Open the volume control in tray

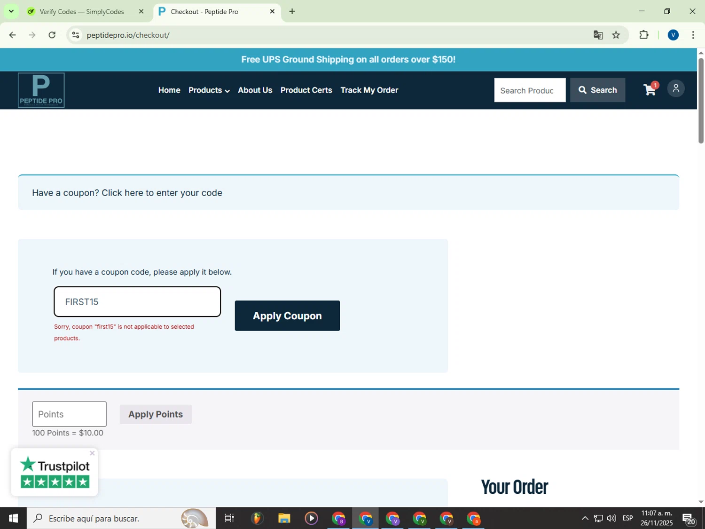click(611, 518)
